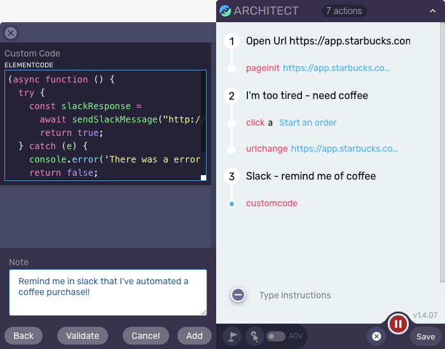The width and height of the screenshot is (445, 349).
Task: Click the Custom Code heading
Action: pyautogui.click(x=32, y=53)
